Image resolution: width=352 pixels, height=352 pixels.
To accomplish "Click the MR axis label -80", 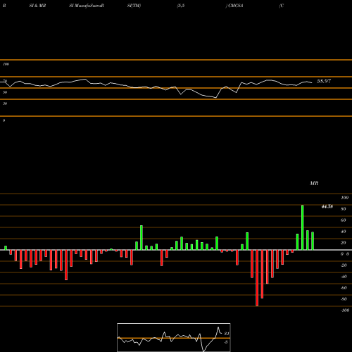I will (344, 299).
